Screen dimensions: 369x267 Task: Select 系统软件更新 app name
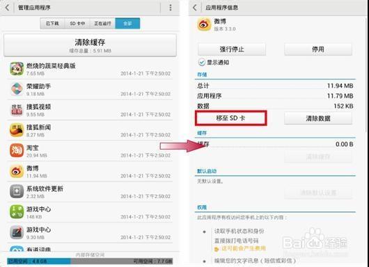point(45,188)
